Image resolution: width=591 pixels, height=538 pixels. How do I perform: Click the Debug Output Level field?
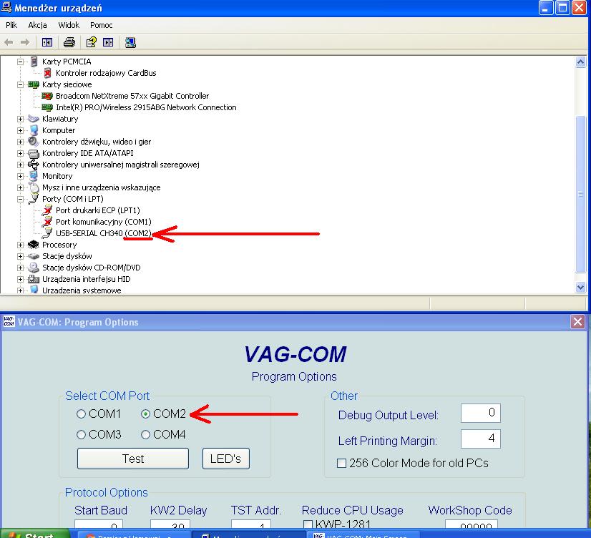(x=481, y=413)
